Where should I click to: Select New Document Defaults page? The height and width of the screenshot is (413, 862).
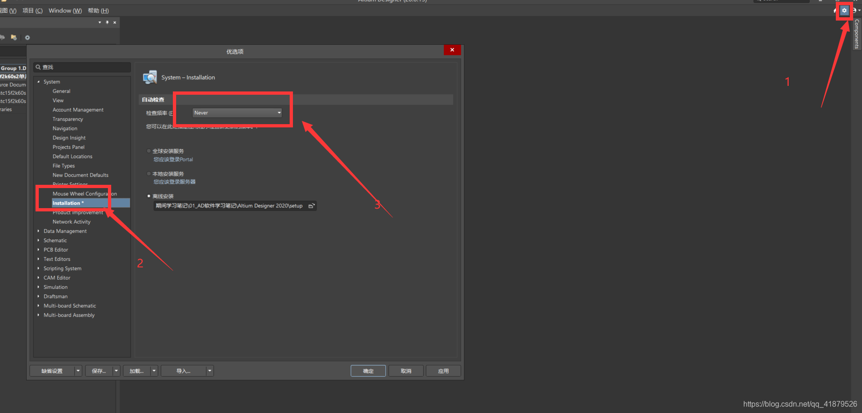(80, 175)
